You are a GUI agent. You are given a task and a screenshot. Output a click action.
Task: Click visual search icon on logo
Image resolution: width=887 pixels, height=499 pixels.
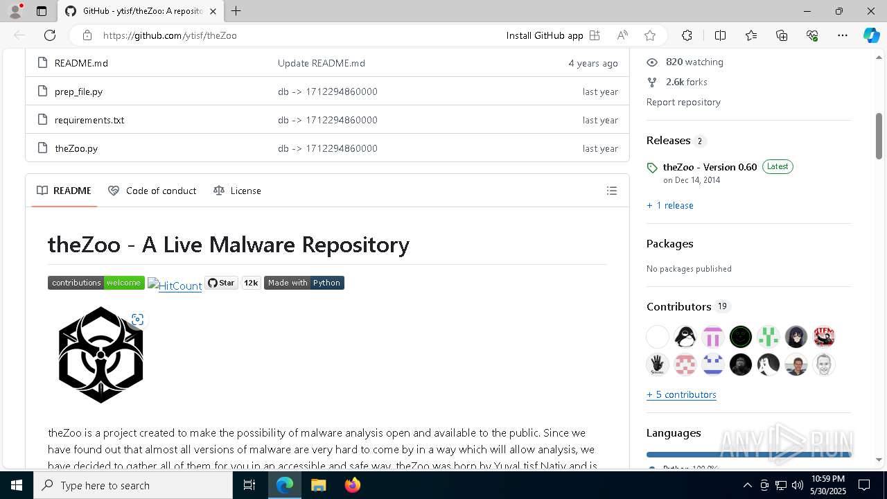coord(137,319)
